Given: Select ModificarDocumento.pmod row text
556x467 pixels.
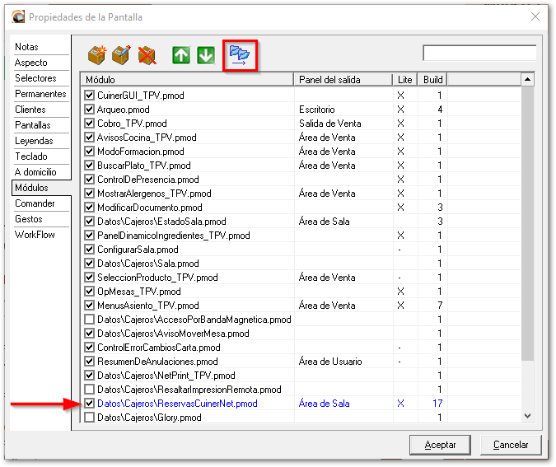Looking at the screenshot, I should (150, 207).
